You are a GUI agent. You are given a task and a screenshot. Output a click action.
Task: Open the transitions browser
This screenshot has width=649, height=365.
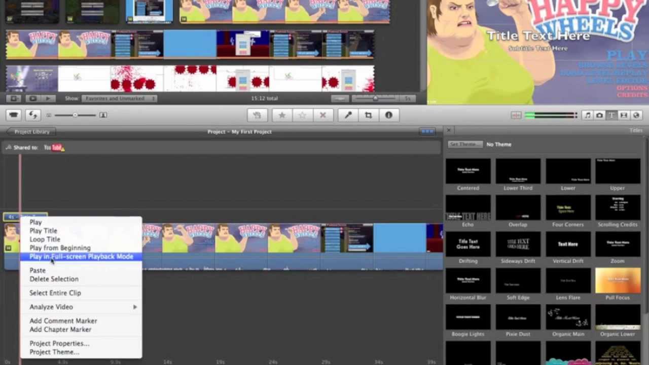624,115
